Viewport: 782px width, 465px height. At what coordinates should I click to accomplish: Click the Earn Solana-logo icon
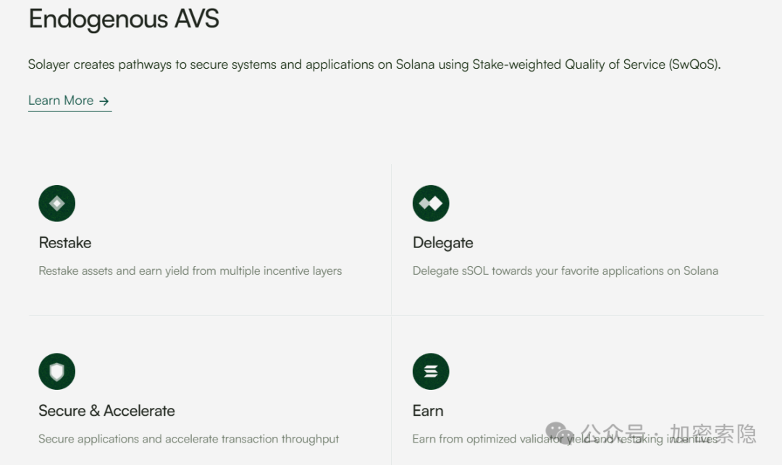[431, 372]
